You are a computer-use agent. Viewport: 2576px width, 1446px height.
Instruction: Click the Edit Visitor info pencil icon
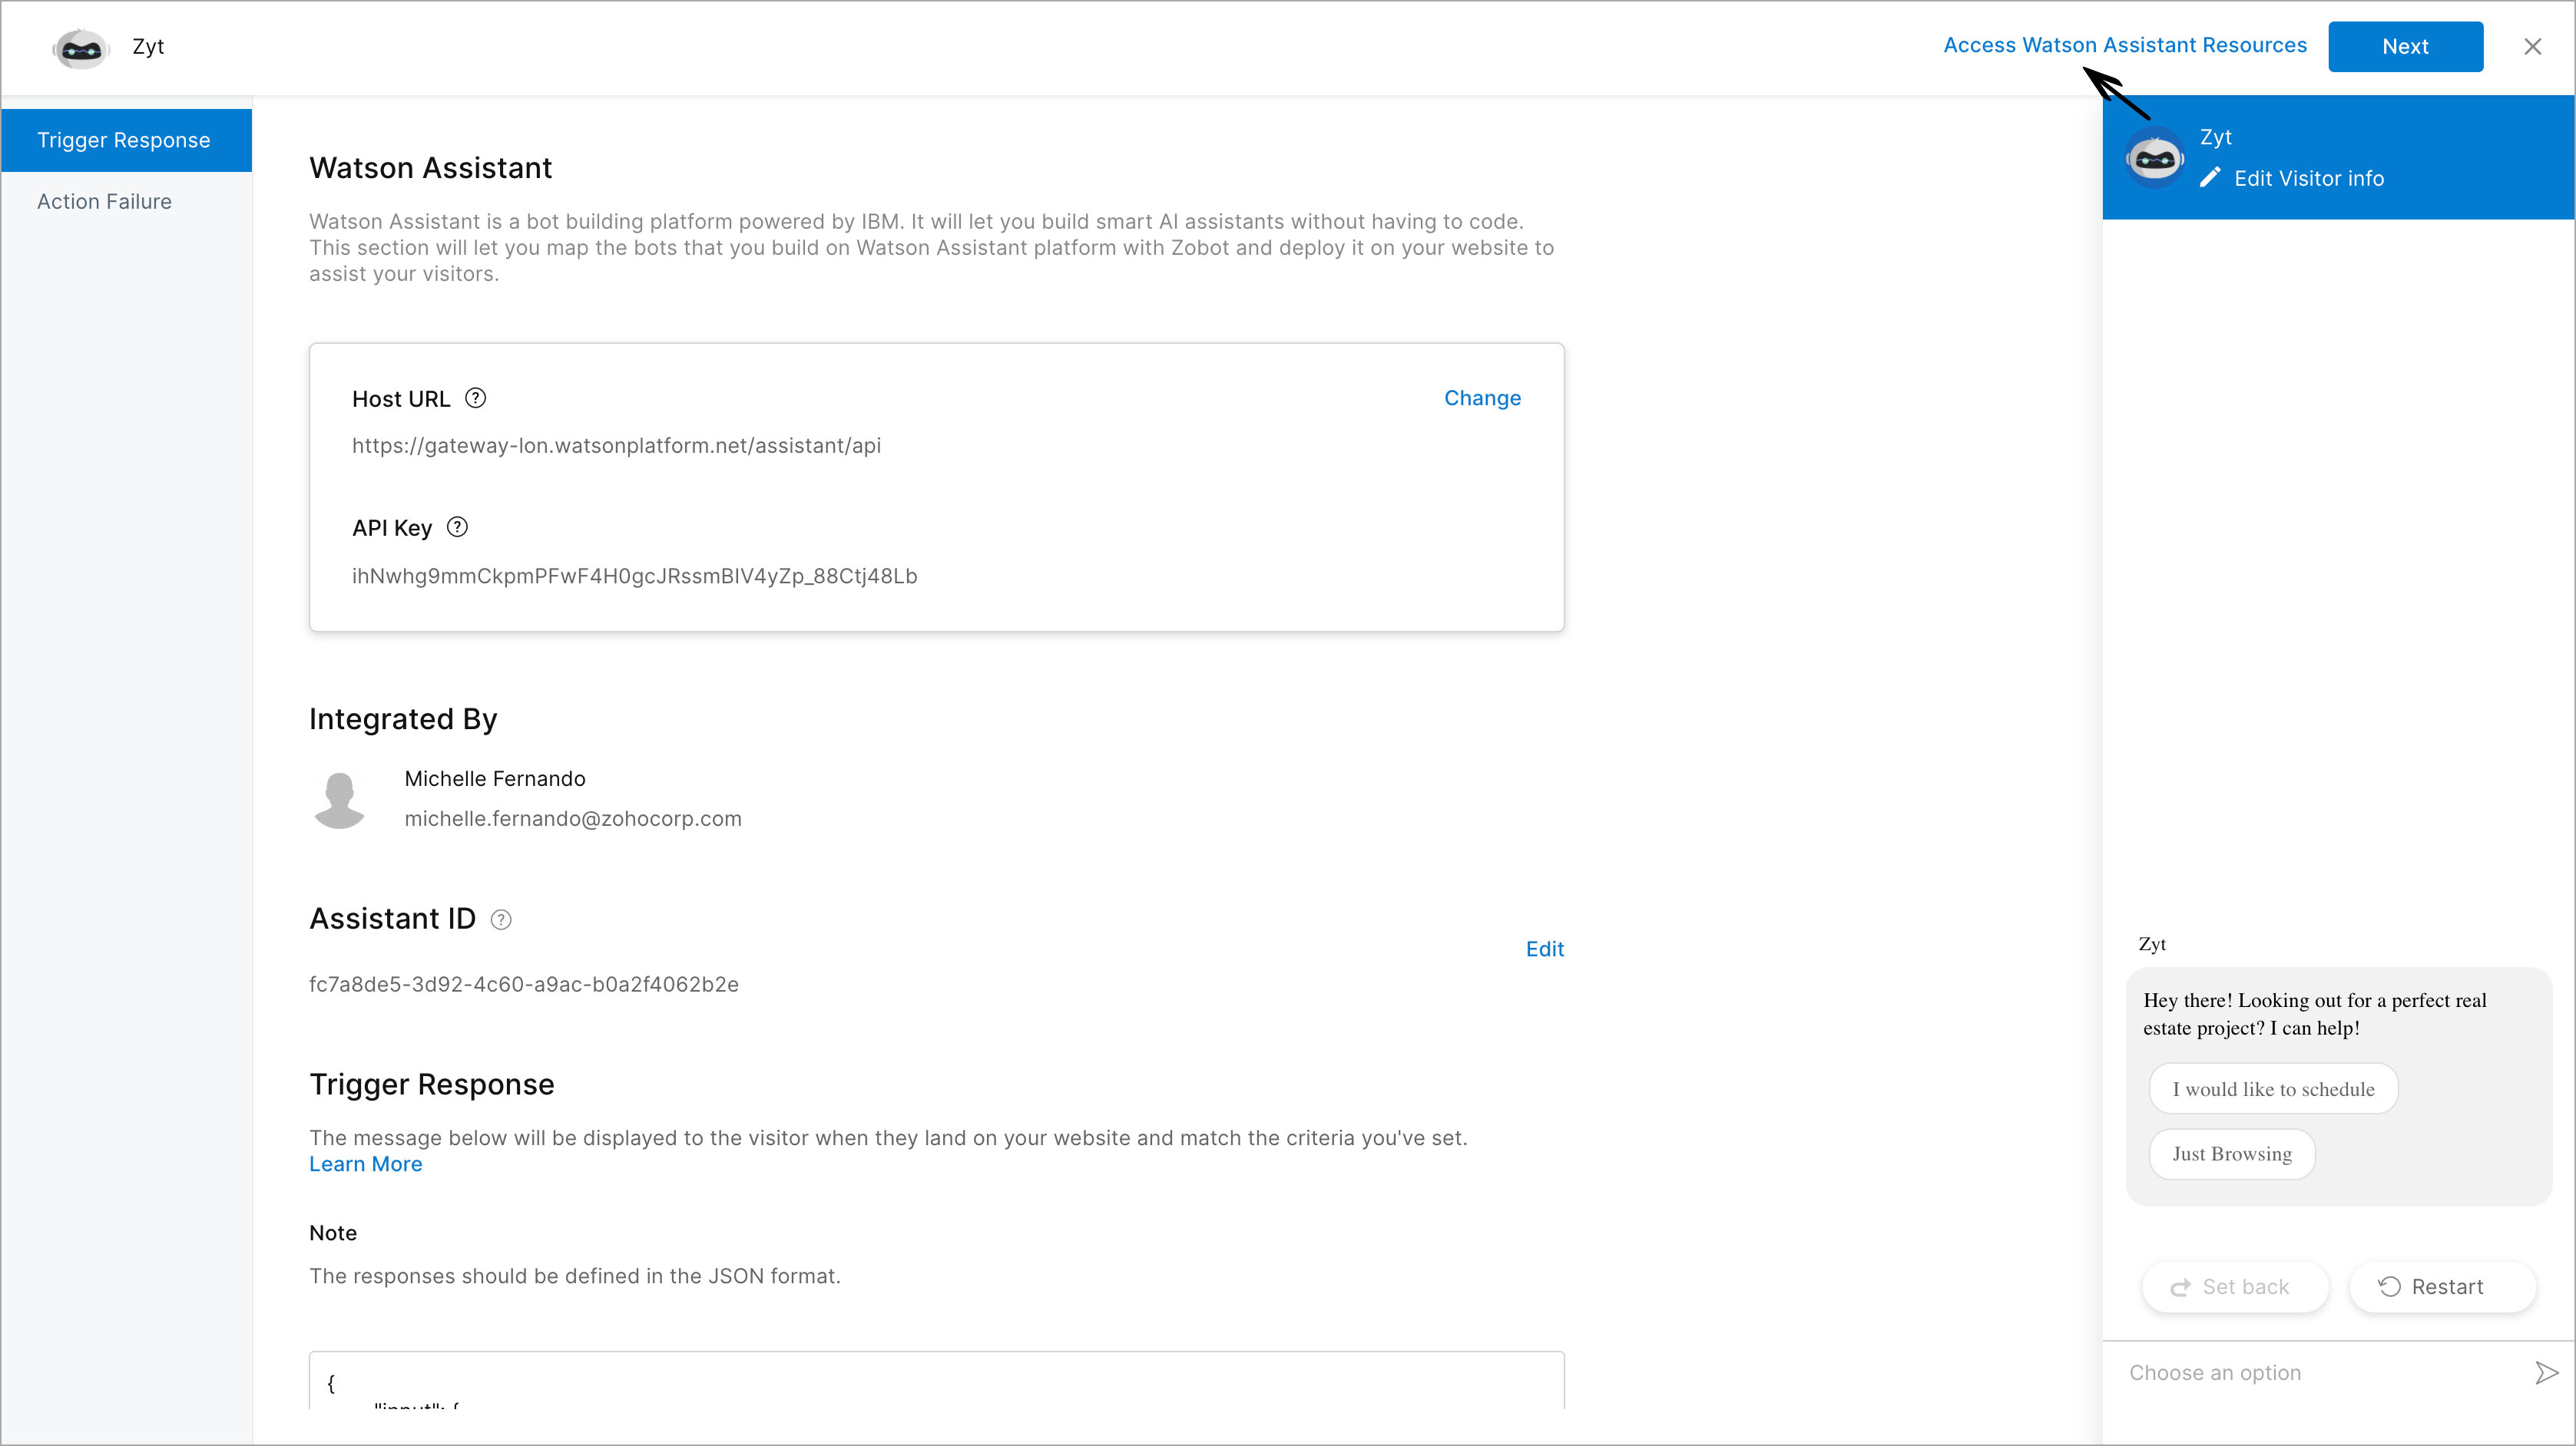(2212, 178)
